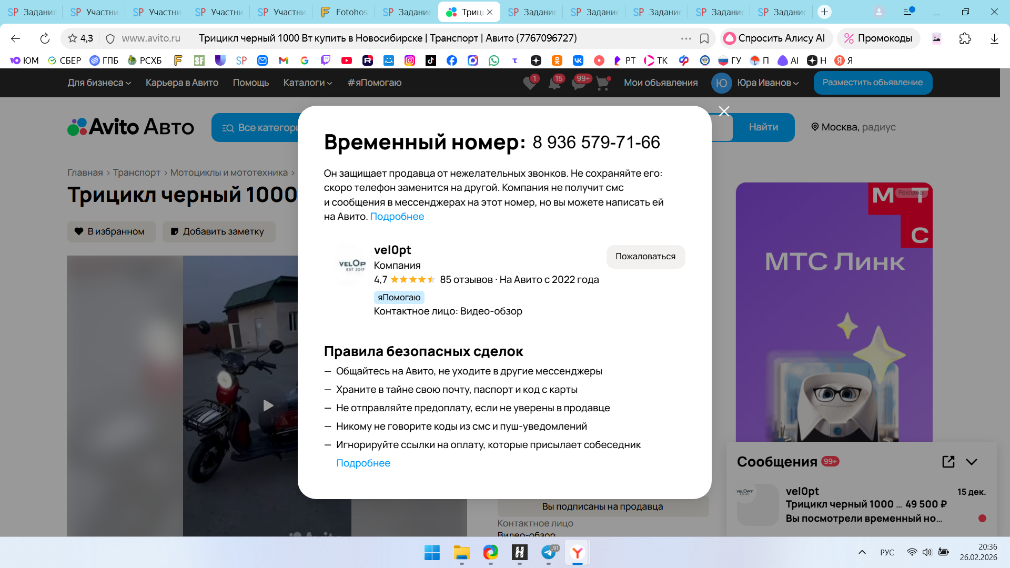Collapse the Сообщения panel chevron

972,462
